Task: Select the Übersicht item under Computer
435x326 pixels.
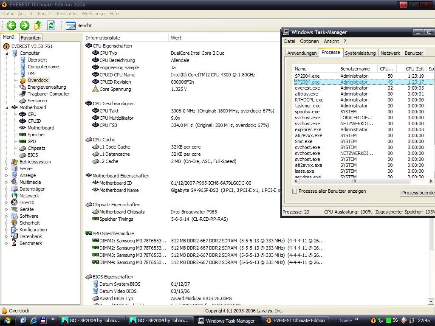Action: pos(37,60)
